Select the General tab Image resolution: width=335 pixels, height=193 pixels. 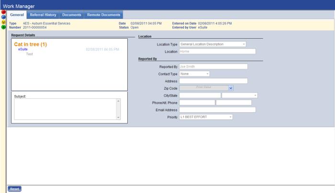coord(18,15)
